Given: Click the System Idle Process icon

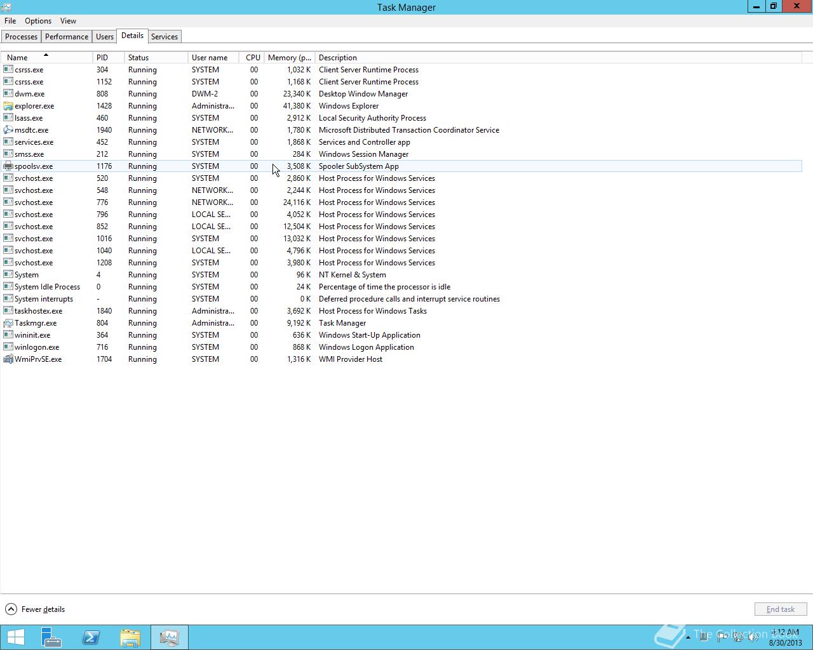Looking at the screenshot, I should coord(8,287).
